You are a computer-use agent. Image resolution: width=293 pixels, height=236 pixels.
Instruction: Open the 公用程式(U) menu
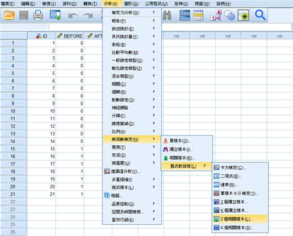click(x=156, y=4)
